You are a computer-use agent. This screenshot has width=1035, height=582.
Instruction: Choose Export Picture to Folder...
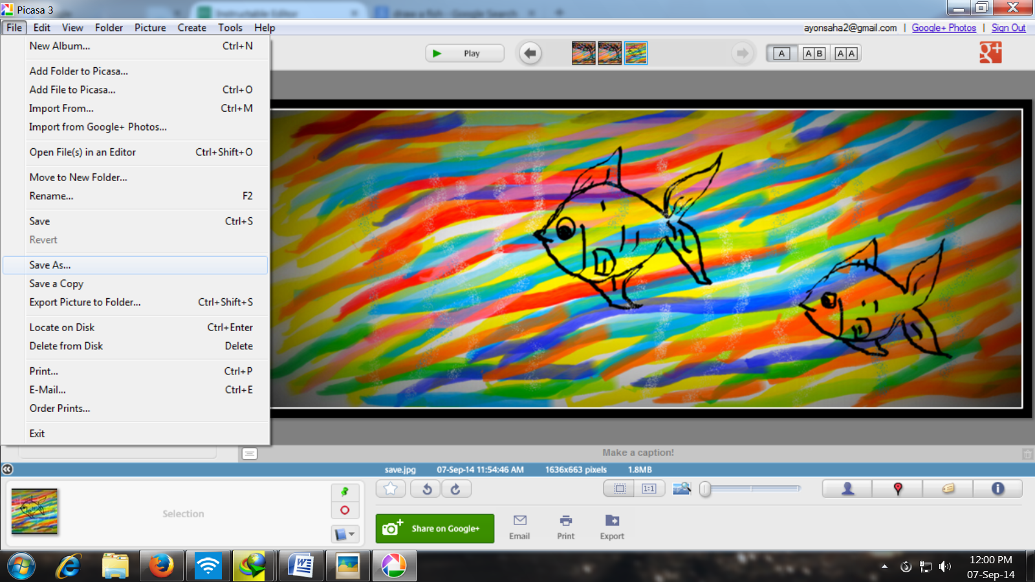[x=135, y=303]
